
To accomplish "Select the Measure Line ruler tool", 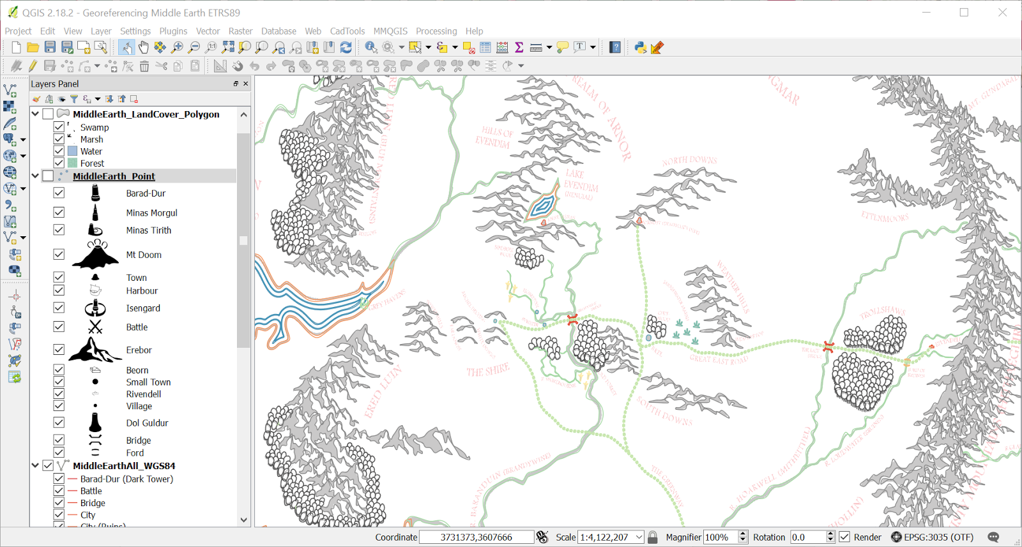I will (x=536, y=47).
